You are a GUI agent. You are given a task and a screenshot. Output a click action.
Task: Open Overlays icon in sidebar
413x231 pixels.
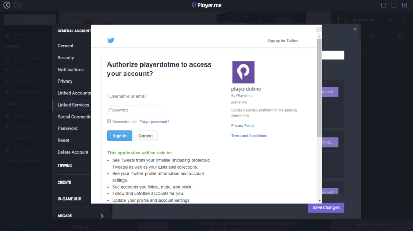click(x=7, y=150)
